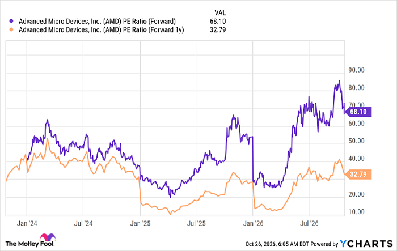Click the 10.00 y-axis label

(x=357, y=212)
